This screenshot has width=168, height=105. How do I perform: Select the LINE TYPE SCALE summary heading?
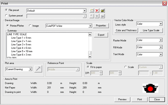(17, 34)
